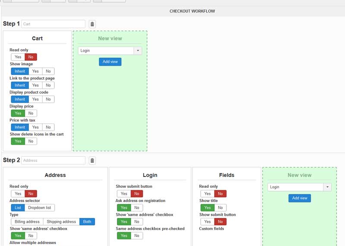Enable Same address checkbox pre-checked

pos(124,236)
